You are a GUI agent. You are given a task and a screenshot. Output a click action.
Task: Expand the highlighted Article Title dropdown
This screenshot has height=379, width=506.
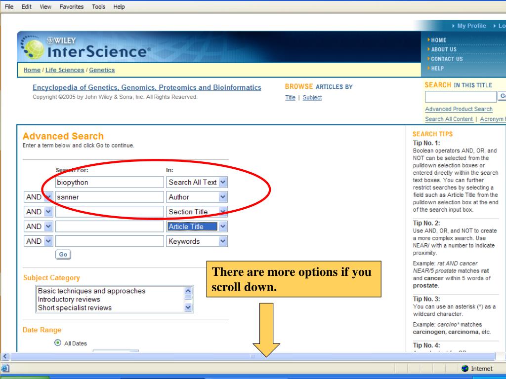(x=223, y=227)
